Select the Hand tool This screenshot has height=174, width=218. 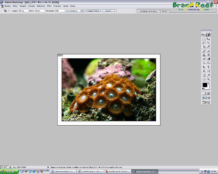pos(204,79)
